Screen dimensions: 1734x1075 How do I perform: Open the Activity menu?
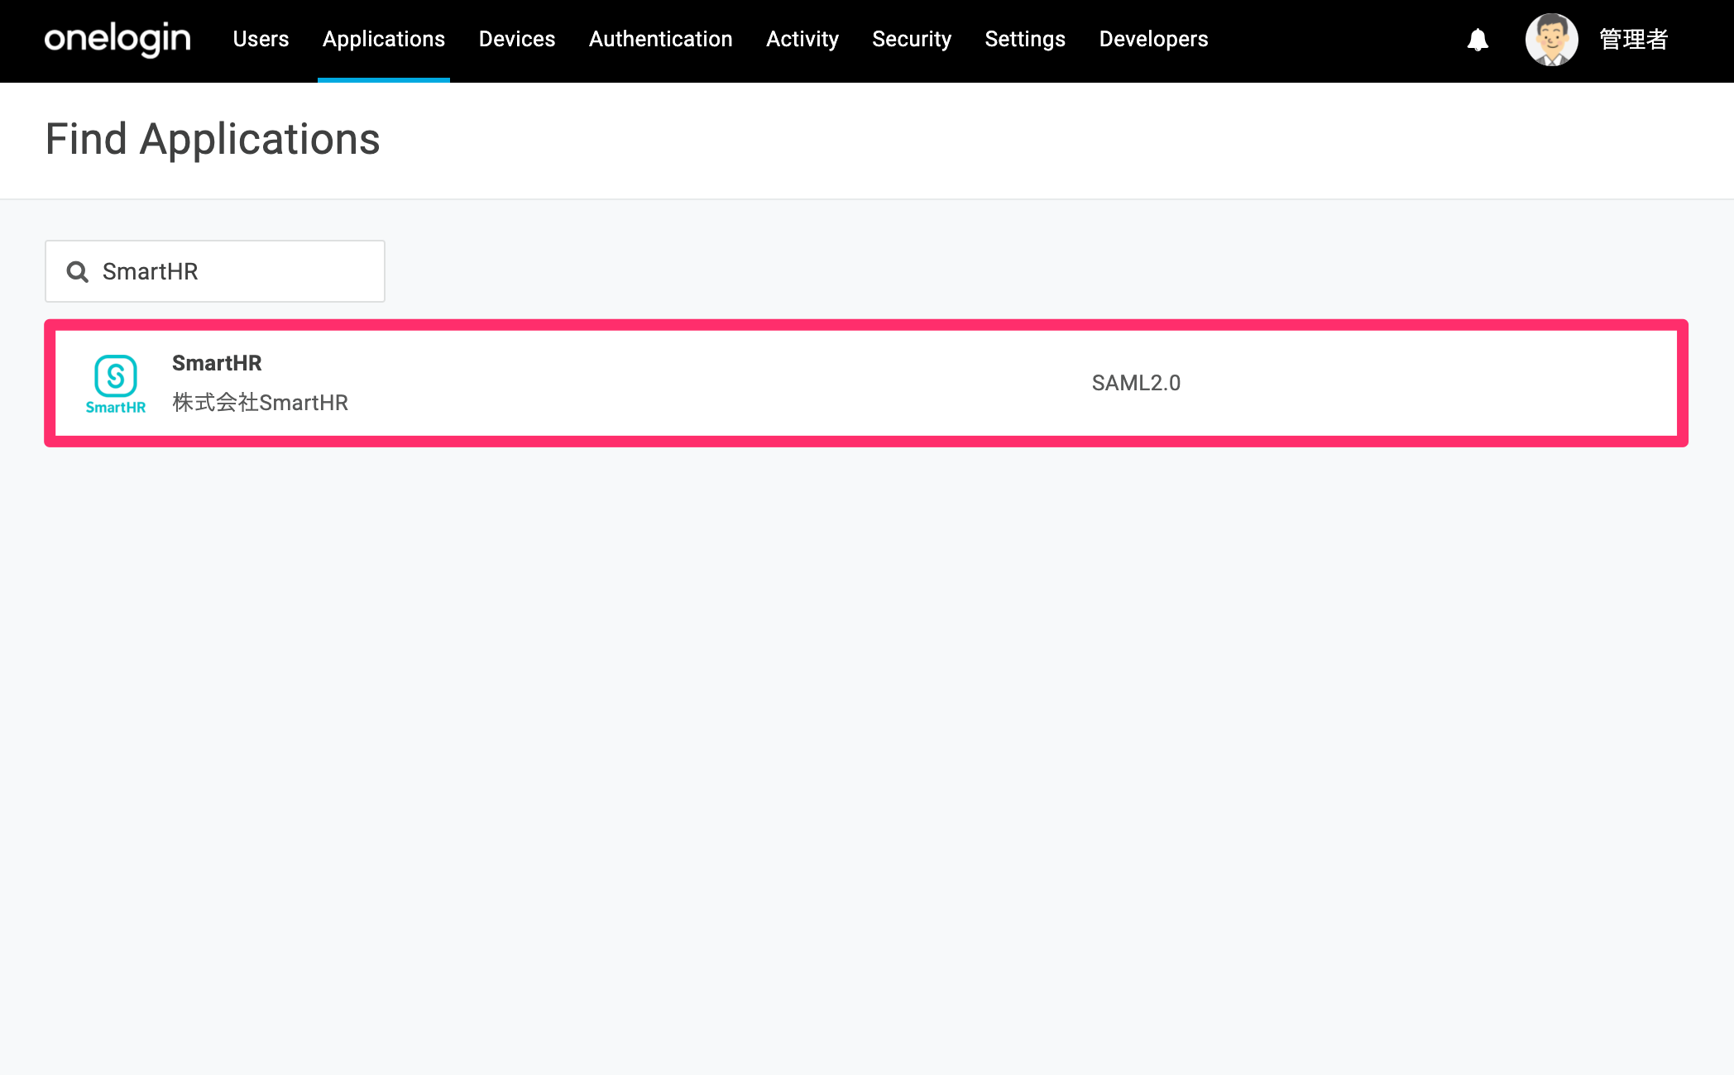[802, 39]
